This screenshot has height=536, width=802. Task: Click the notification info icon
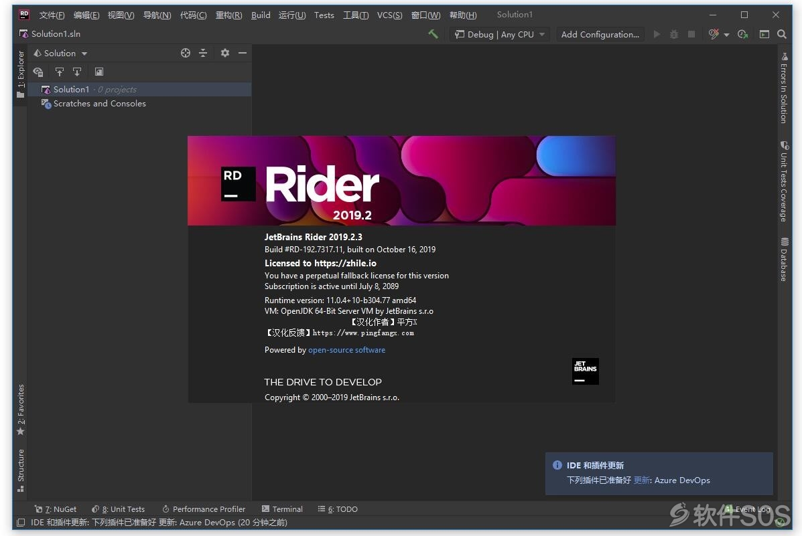557,466
